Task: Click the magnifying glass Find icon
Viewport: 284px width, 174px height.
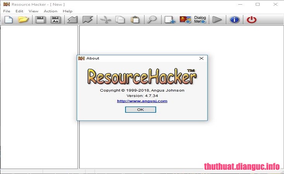Action: coord(152,19)
